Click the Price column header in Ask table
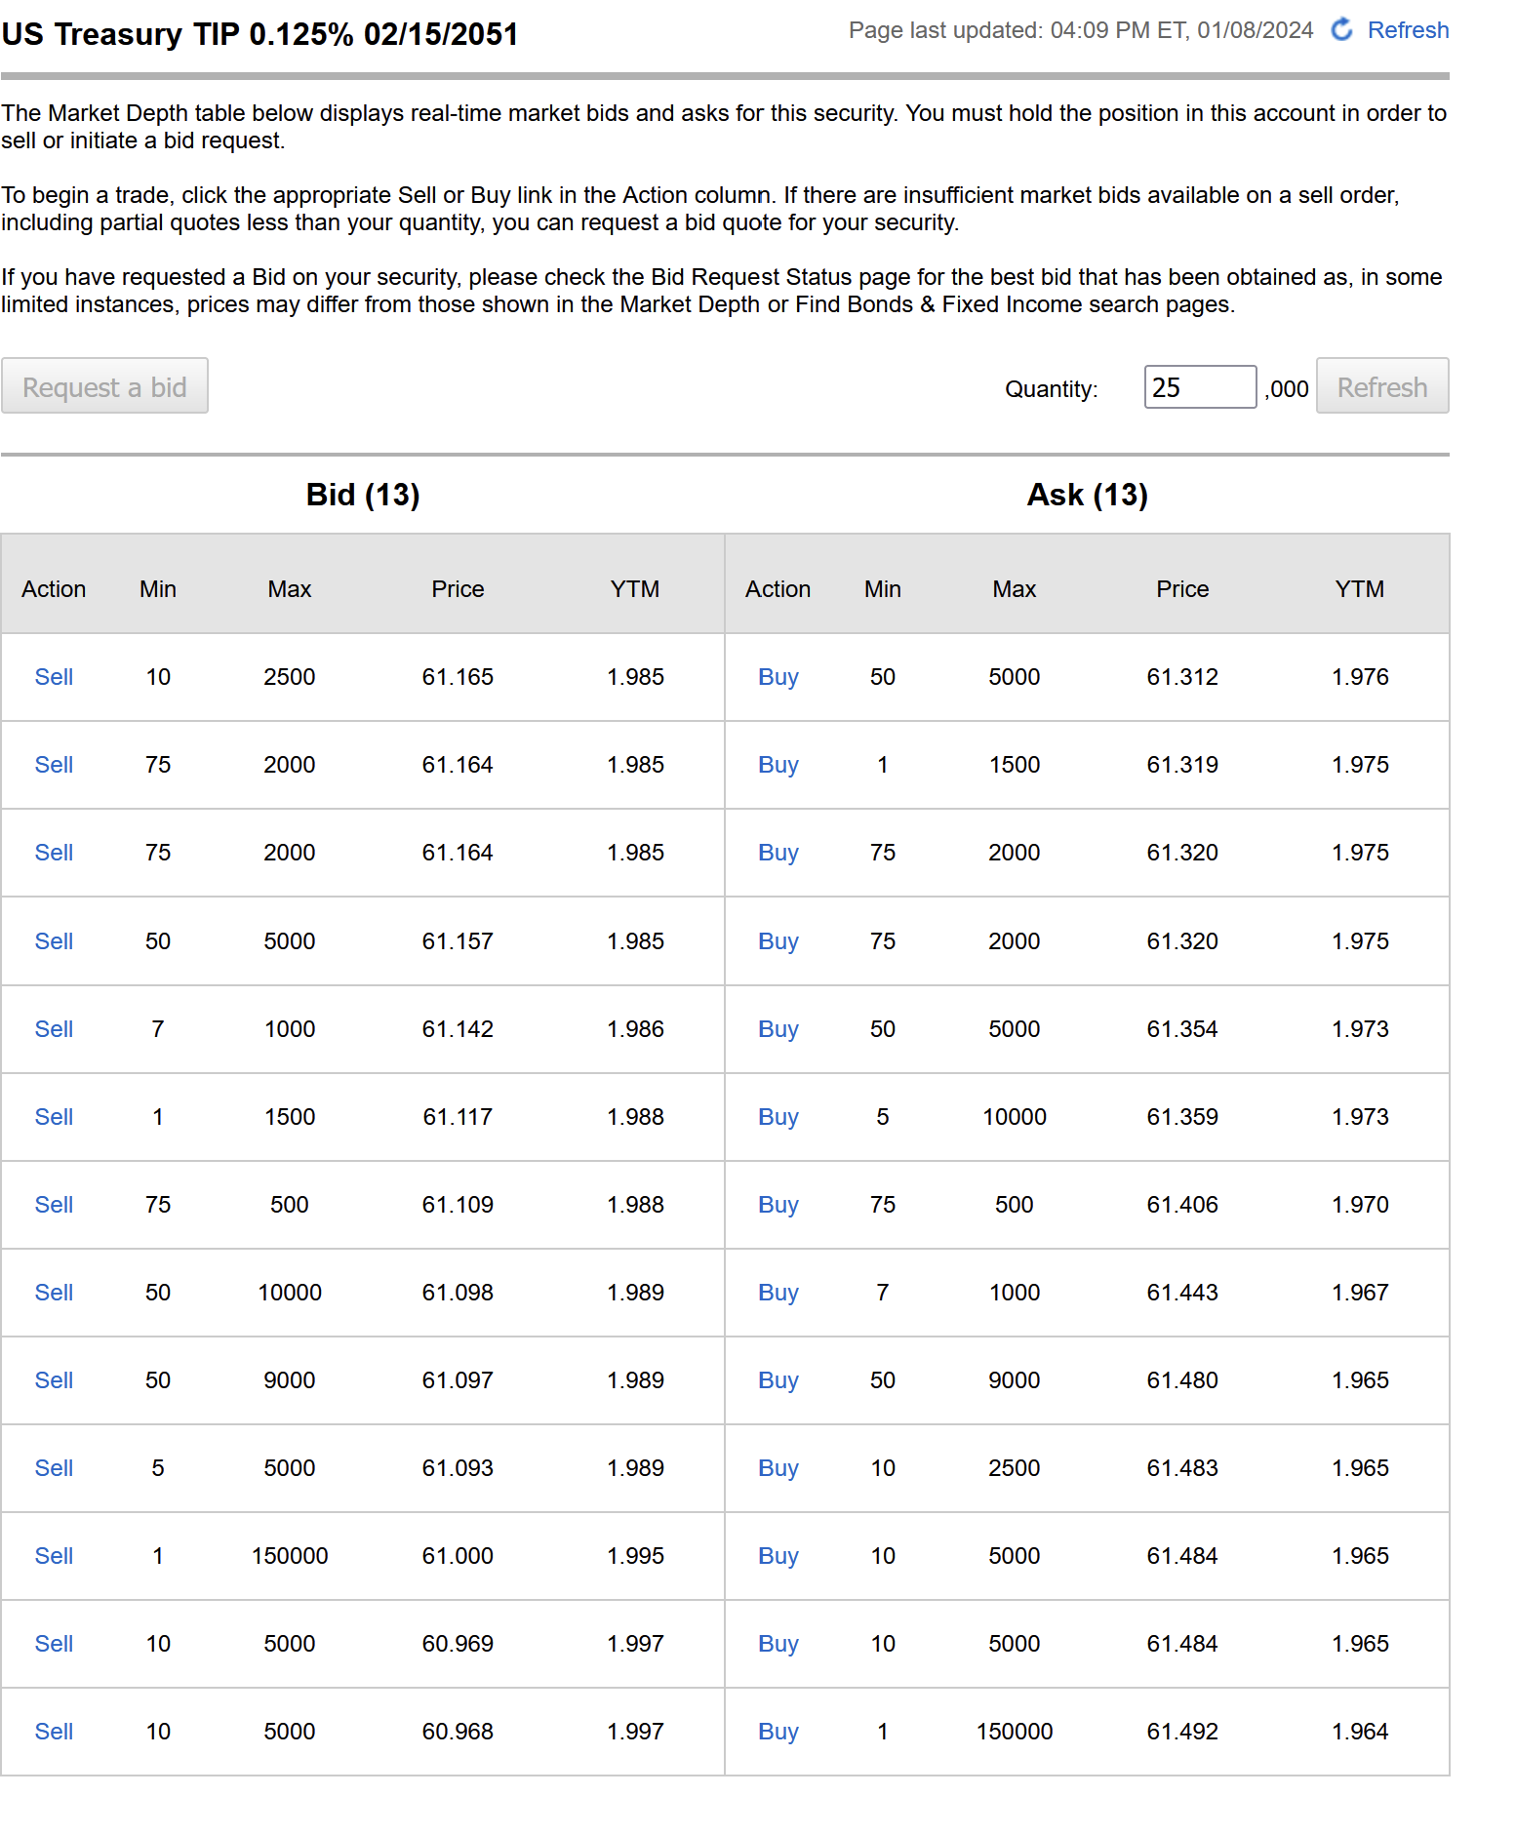Screen dimensions: 1516x1836 pos(1182,589)
